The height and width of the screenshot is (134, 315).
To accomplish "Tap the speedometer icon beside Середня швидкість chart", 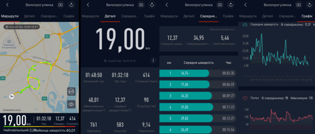I will point(245,25).
